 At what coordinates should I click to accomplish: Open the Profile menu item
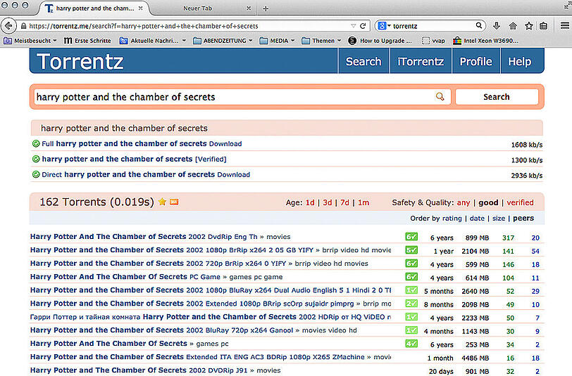(475, 62)
